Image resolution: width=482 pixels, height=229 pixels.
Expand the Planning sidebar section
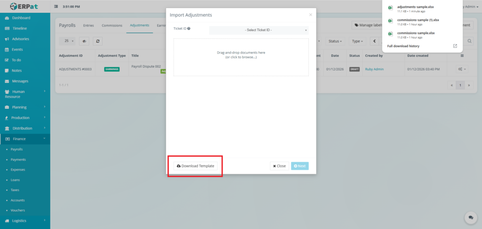[25, 107]
